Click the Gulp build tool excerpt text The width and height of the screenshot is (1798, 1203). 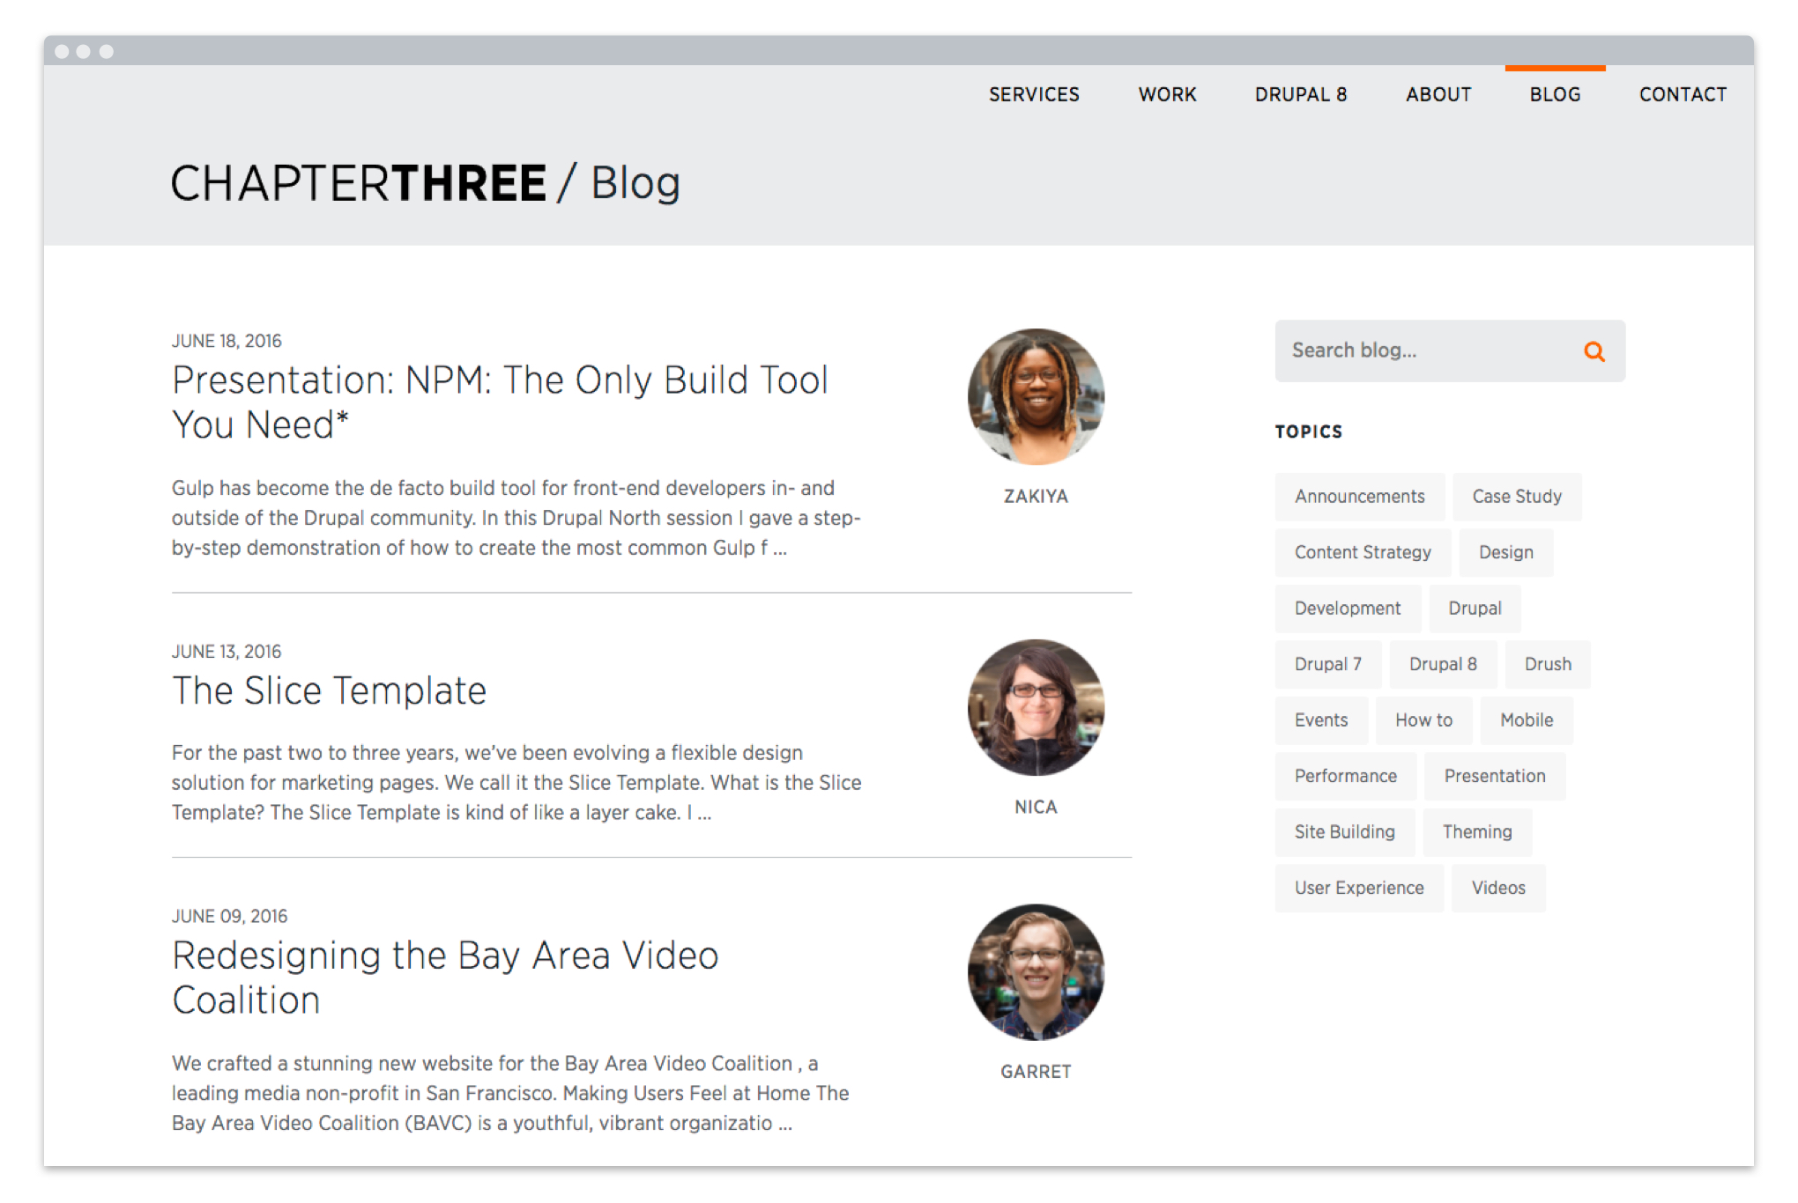click(516, 518)
